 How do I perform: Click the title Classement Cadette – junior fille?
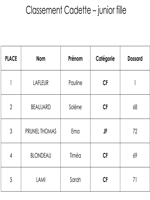[x=76, y=10]
